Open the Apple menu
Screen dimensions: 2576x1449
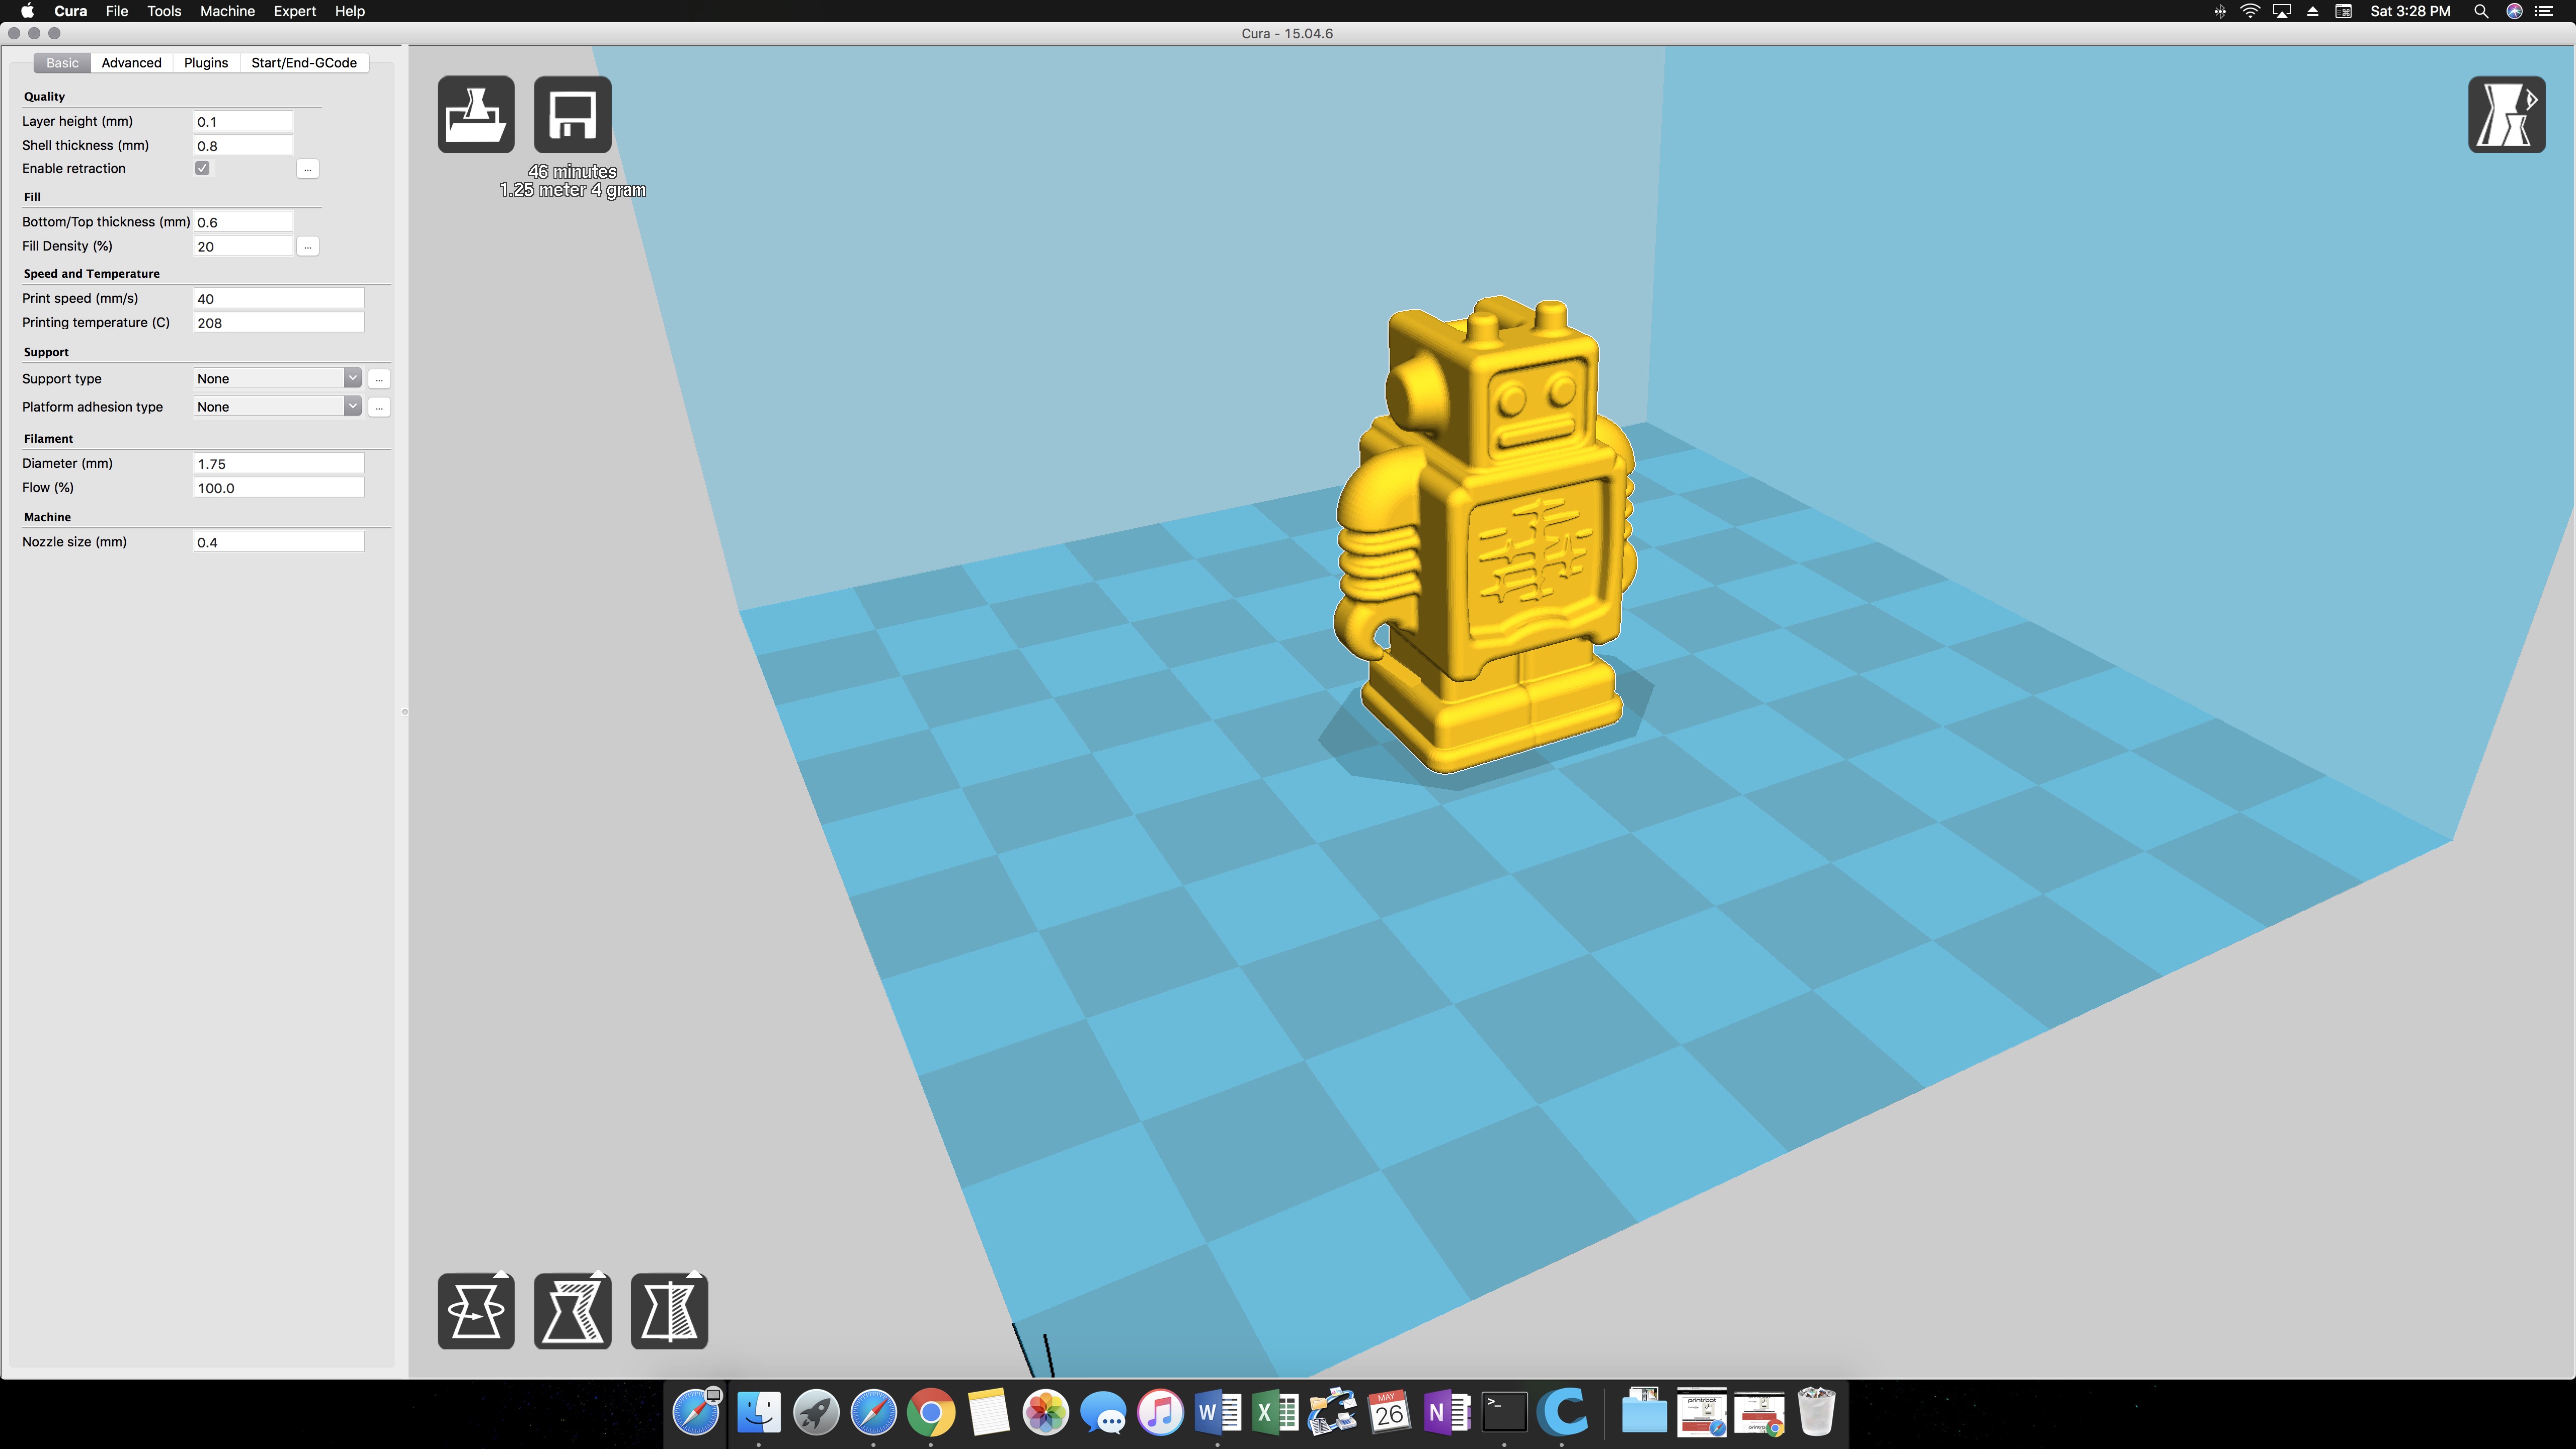tap(27, 11)
